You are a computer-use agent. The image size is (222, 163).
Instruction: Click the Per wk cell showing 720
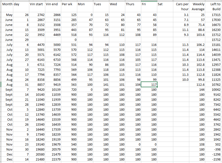click(69, 89)
